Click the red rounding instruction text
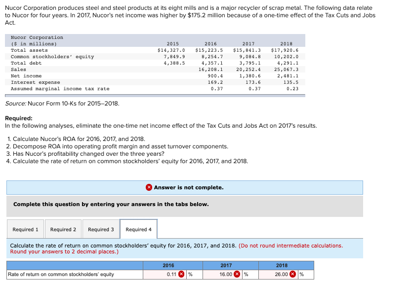Image resolution: width=414 pixels, height=281 pixels. [176, 248]
